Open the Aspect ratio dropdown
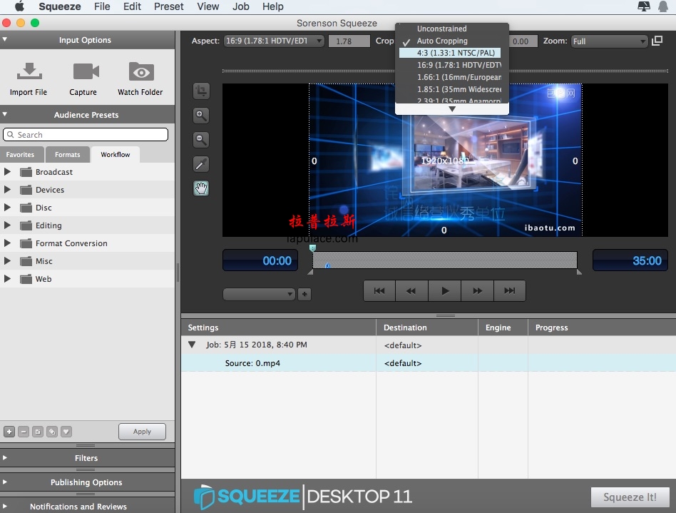 [x=274, y=41]
